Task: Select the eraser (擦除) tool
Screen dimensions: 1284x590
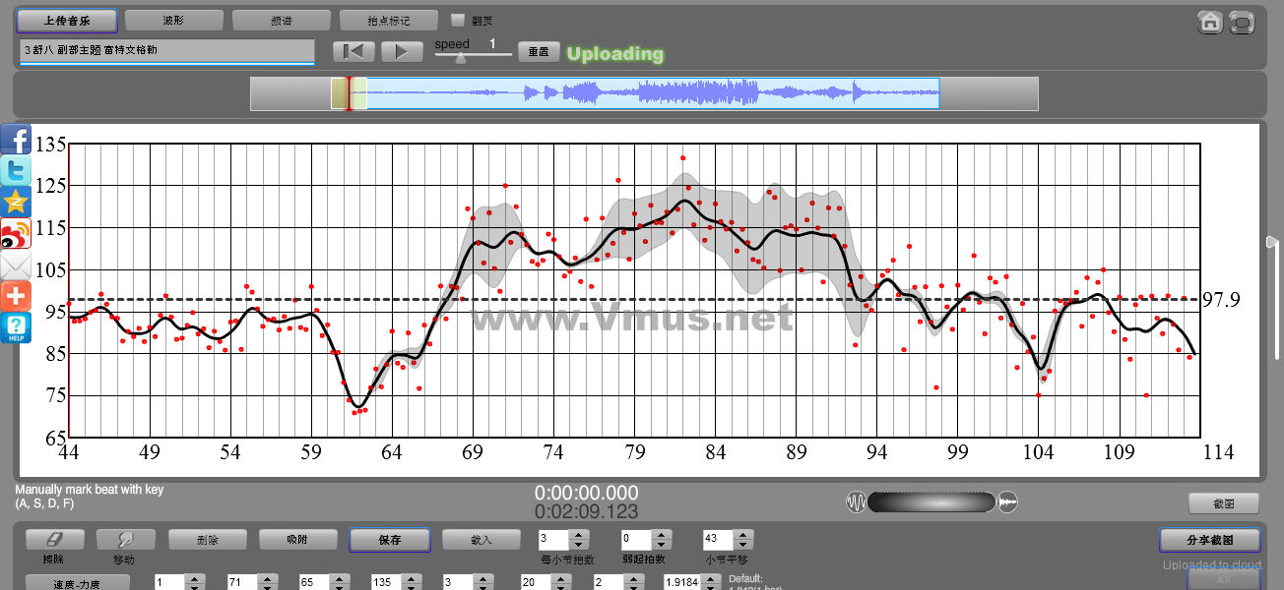Action: pyautogui.click(x=54, y=540)
